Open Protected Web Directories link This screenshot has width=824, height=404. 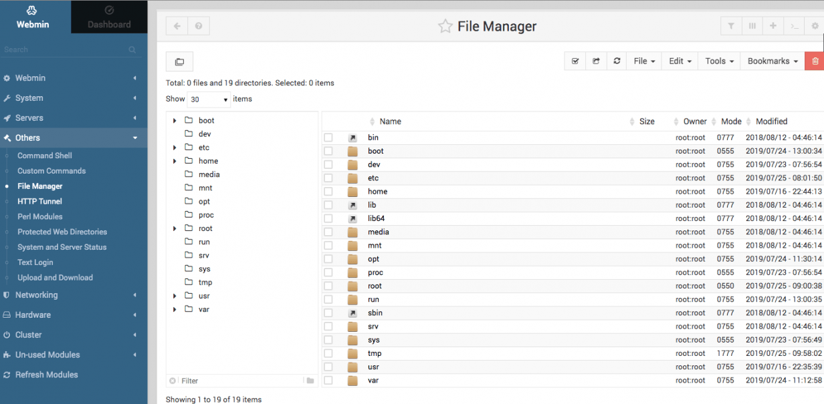click(x=62, y=232)
